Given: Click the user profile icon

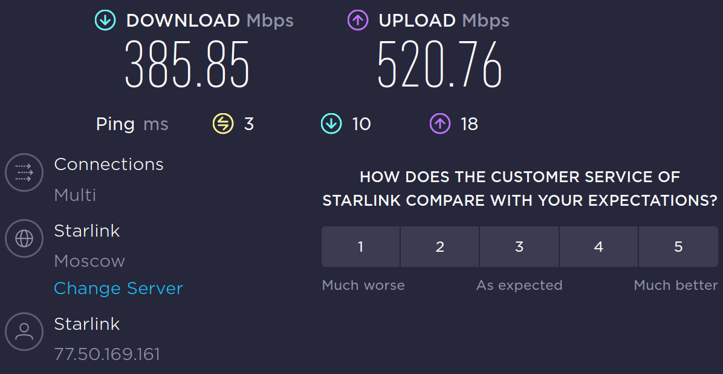Looking at the screenshot, I should click(24, 332).
